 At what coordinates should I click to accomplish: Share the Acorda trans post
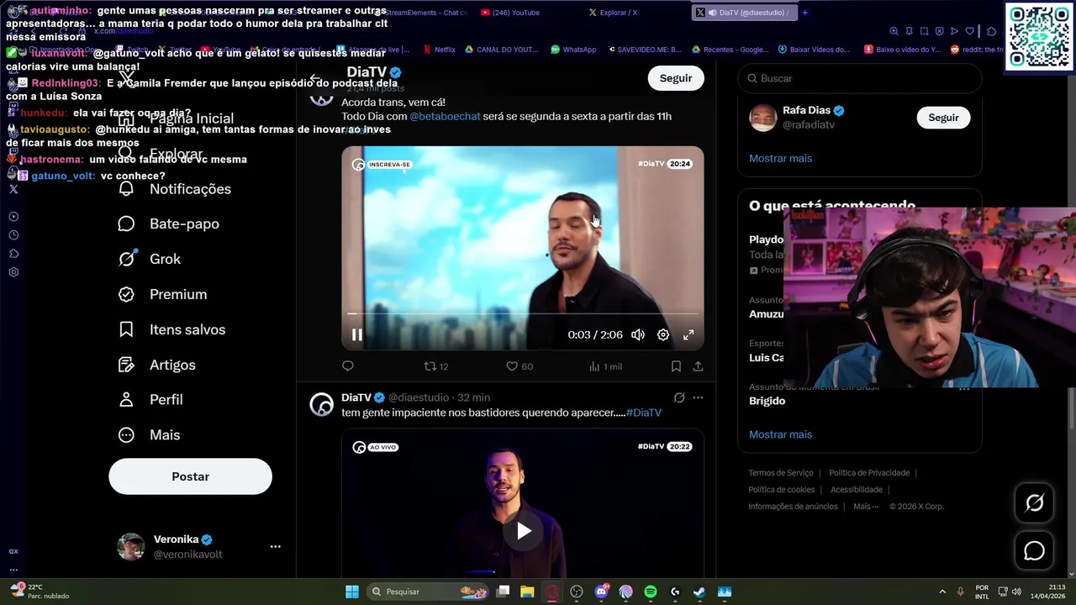tap(698, 366)
